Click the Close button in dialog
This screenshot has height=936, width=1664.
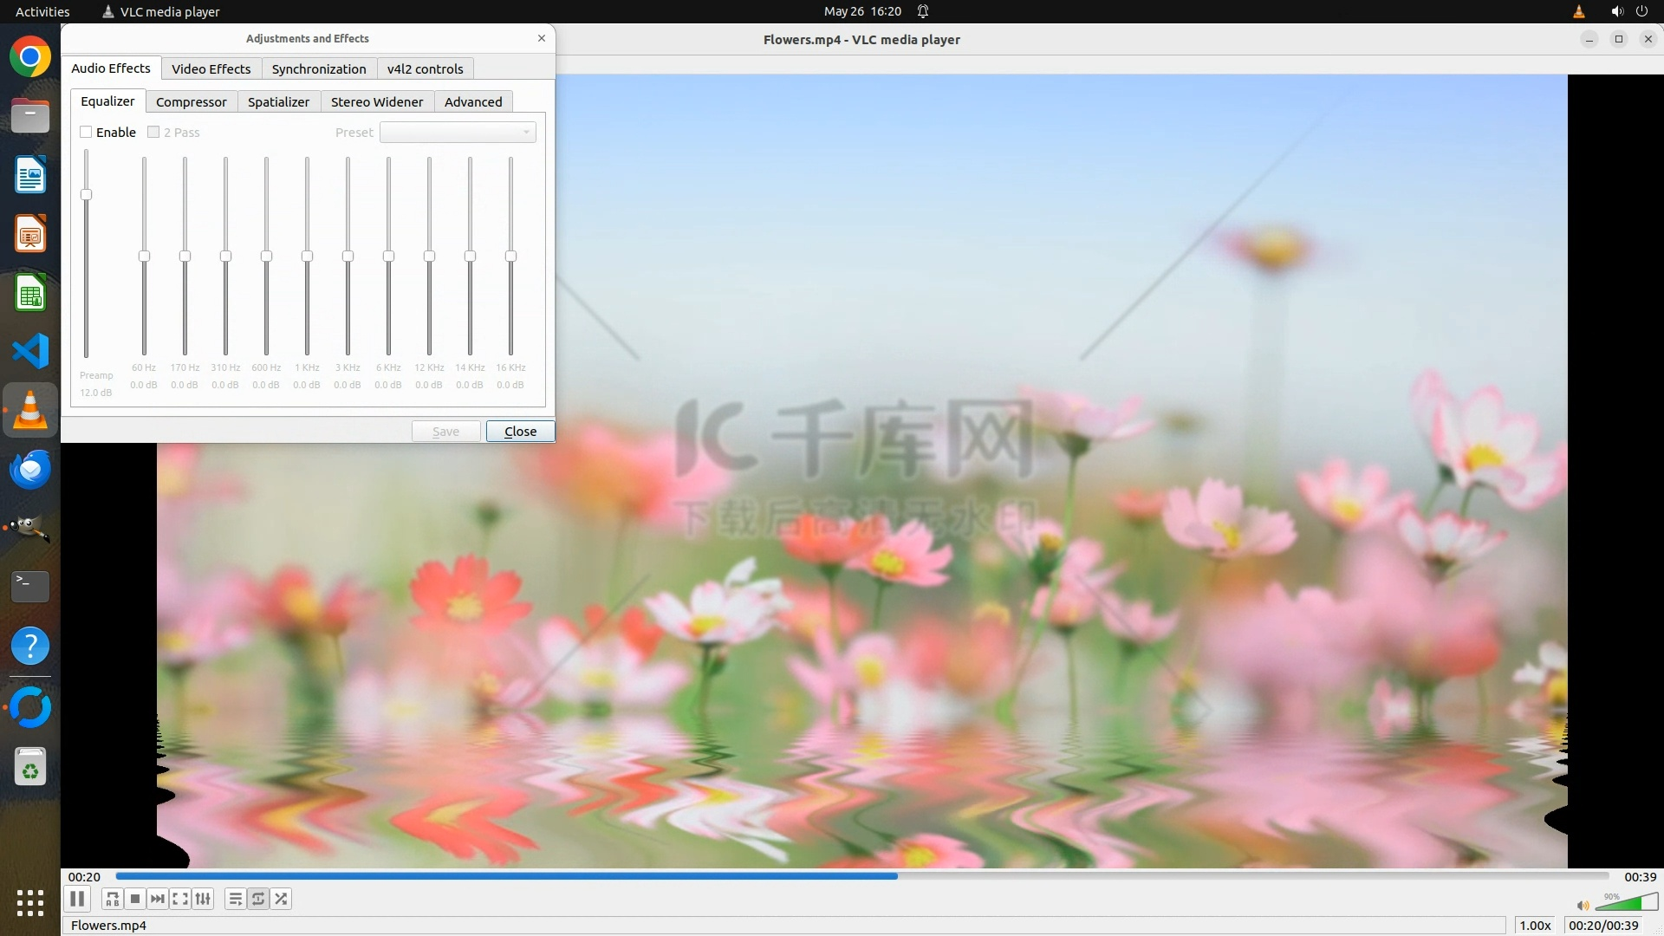point(520,431)
